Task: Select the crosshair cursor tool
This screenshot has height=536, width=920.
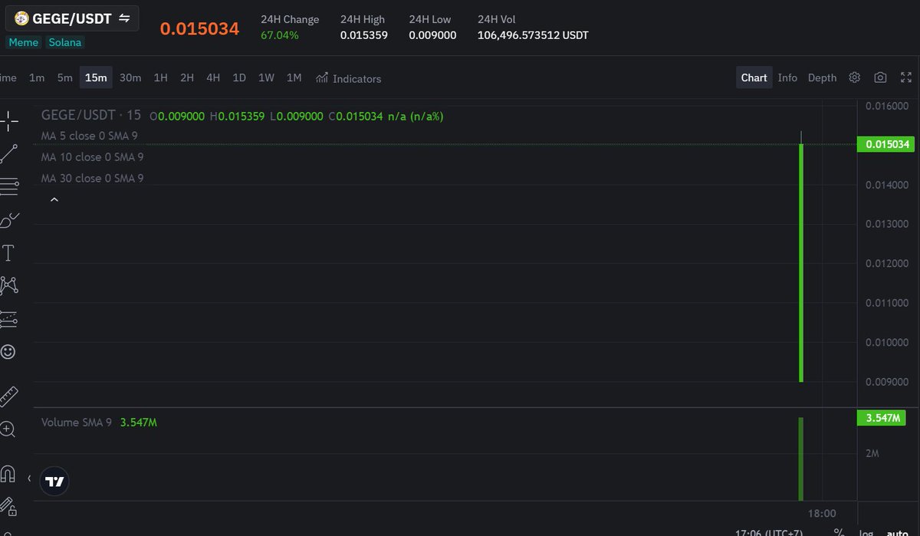Action: coord(8,120)
